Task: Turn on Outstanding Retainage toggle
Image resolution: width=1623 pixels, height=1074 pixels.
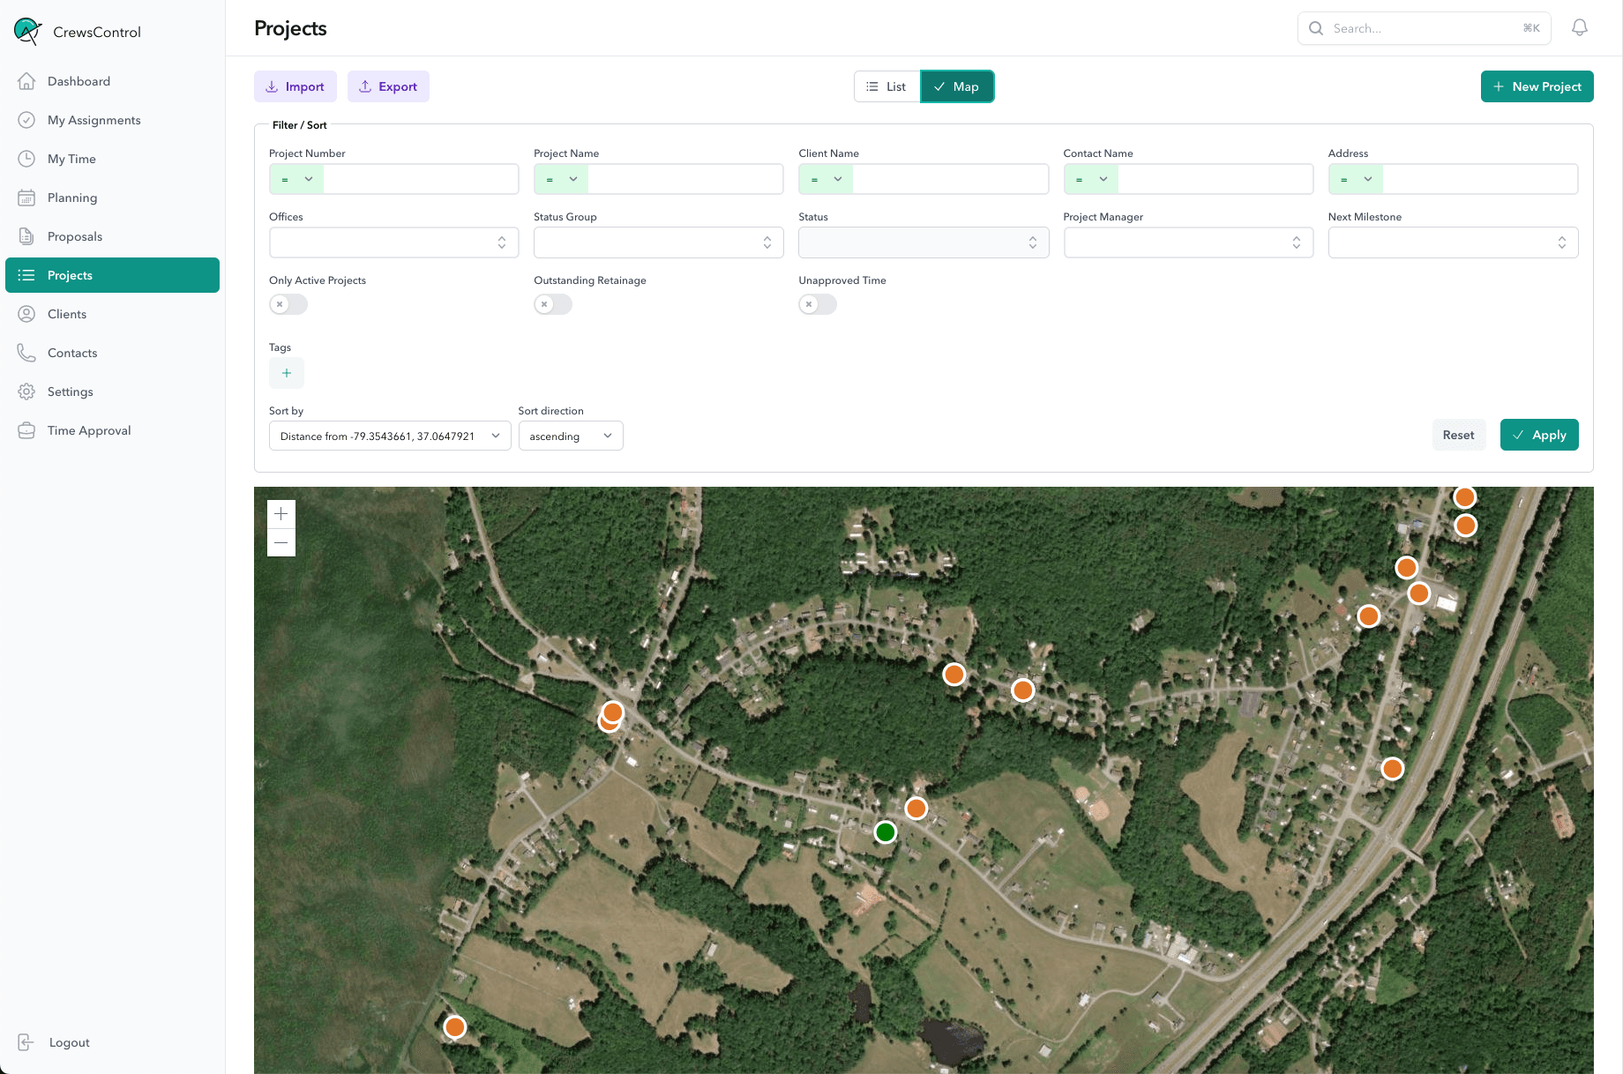Action: coord(553,304)
